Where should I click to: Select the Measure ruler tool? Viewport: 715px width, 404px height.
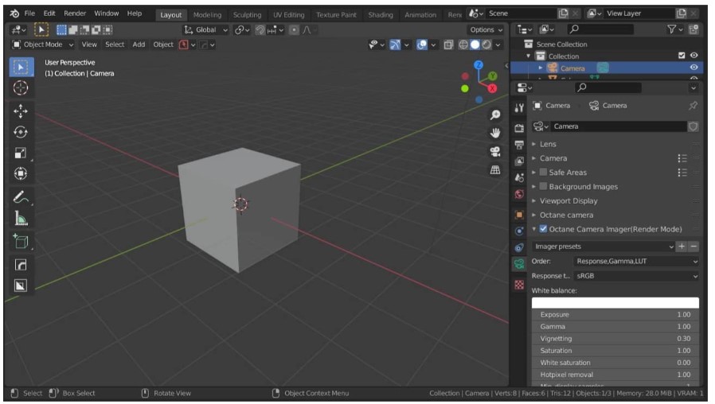[21, 218]
